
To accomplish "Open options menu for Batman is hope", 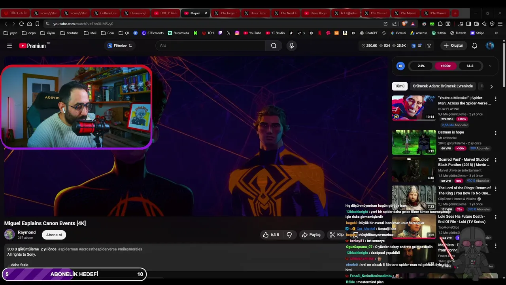I will (495, 133).
